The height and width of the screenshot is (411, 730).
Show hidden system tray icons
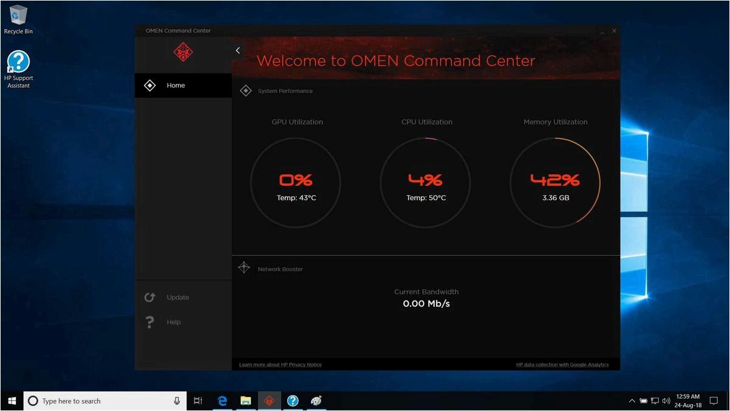pyautogui.click(x=632, y=401)
